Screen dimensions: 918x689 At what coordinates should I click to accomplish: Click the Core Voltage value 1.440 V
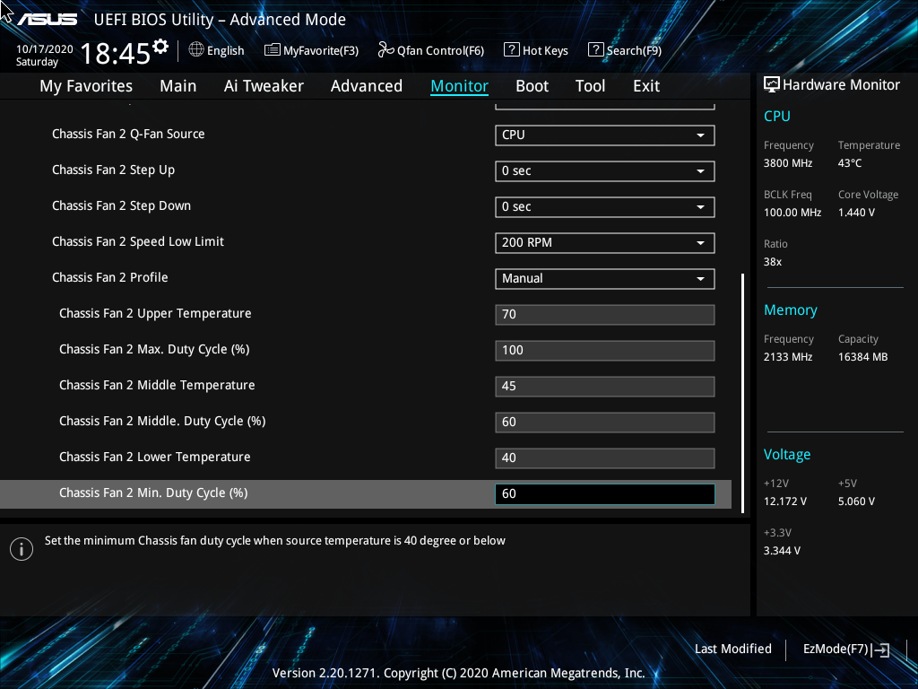coord(856,212)
